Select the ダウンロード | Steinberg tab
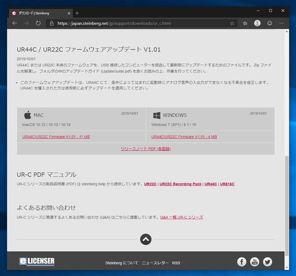The width and height of the screenshot is (296, 276). pos(40,13)
